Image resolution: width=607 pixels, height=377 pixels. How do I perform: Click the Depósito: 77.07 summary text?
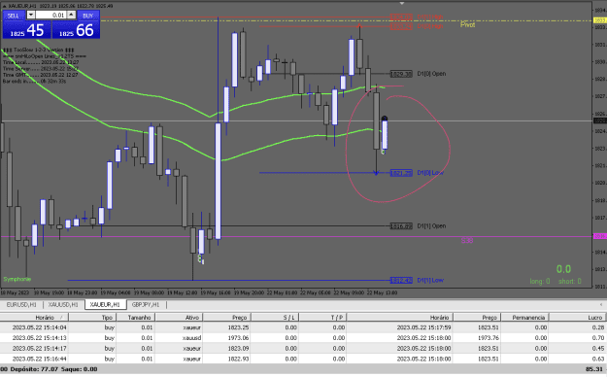34,369
